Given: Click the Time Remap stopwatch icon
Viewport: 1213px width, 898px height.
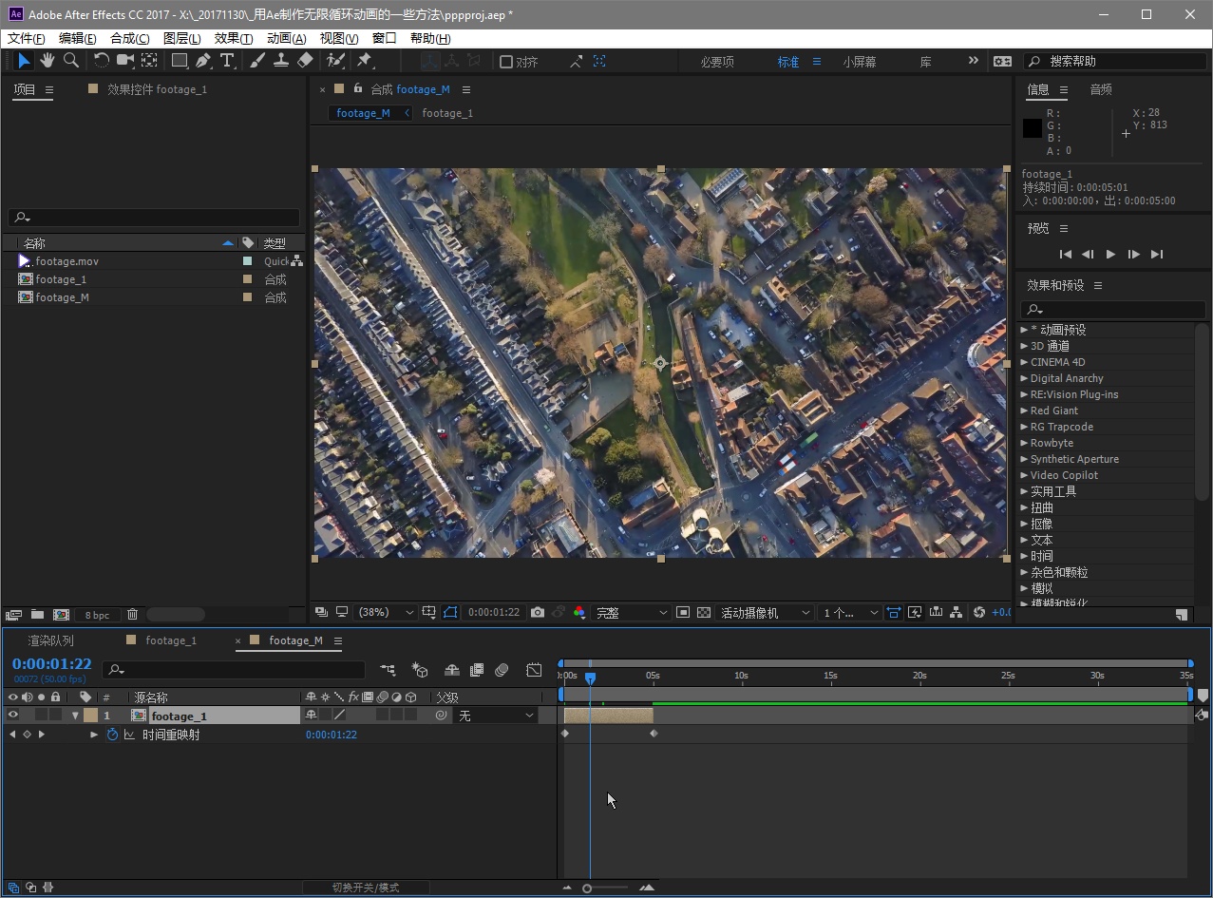Looking at the screenshot, I should click(x=112, y=735).
